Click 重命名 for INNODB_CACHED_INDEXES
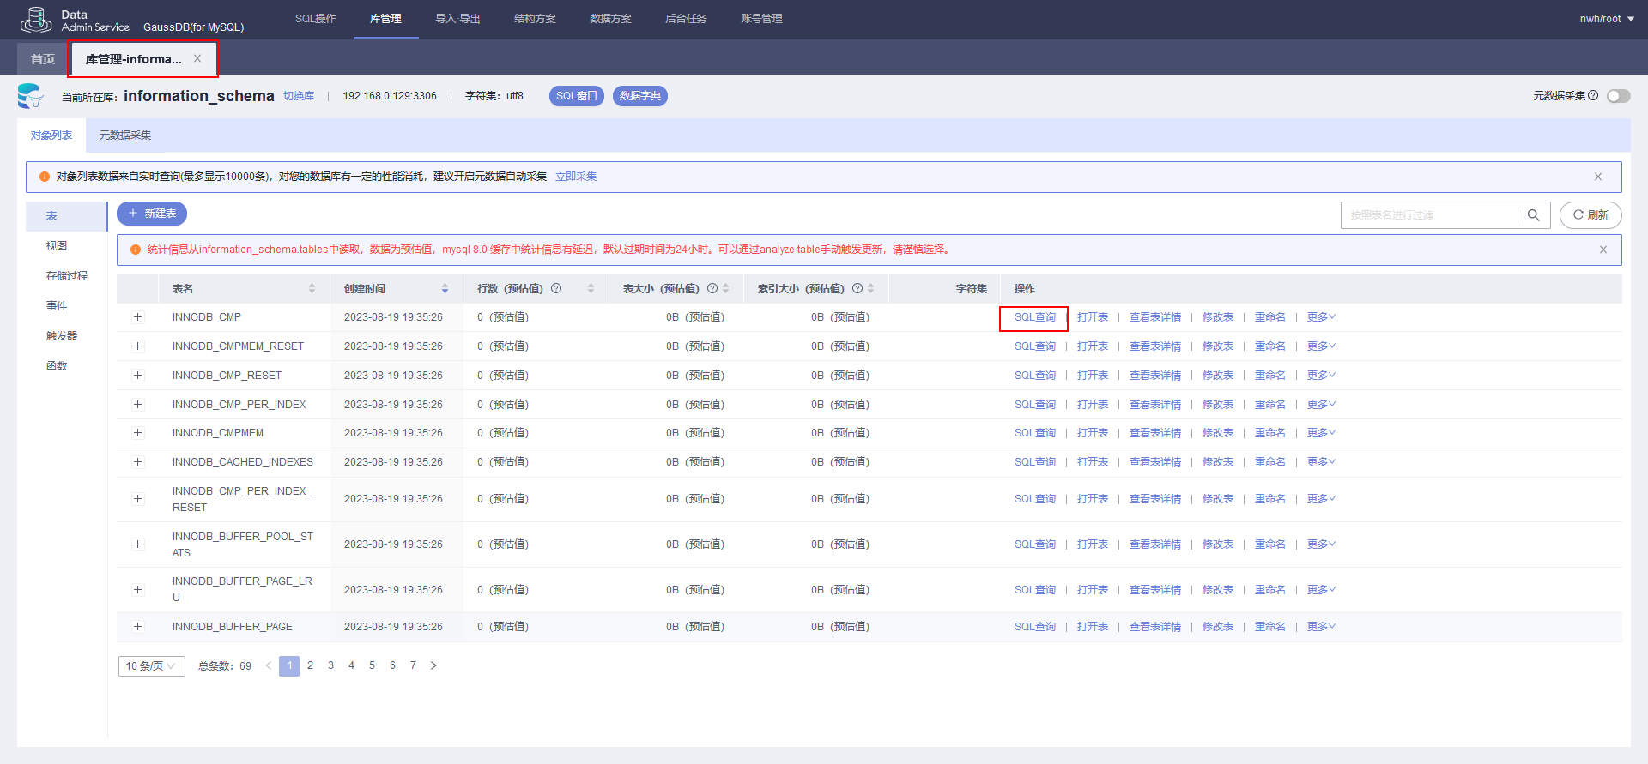The image size is (1648, 764). tap(1270, 462)
